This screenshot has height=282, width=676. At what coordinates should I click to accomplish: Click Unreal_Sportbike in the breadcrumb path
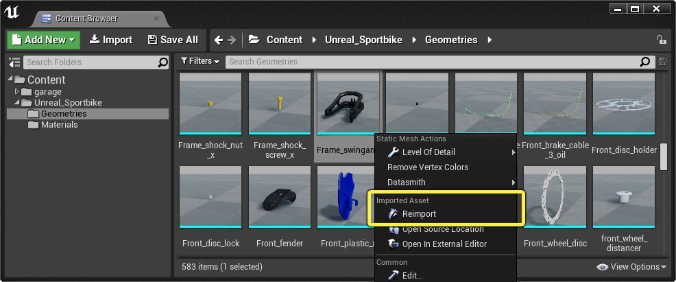click(x=363, y=40)
